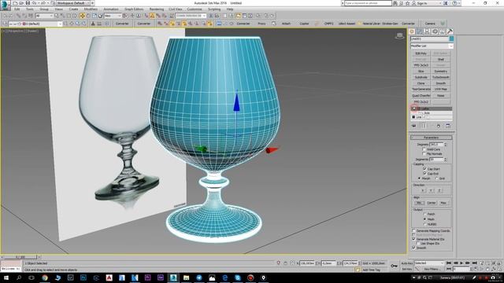The image size is (504, 283).
Task: Open the Display command panel tab
Action: (x=442, y=31)
